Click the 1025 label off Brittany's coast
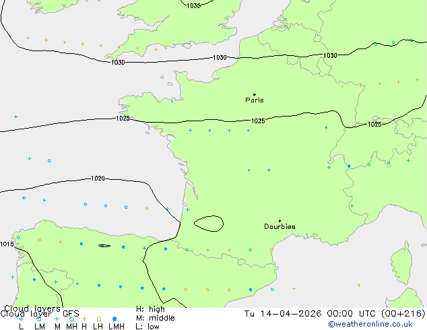Screen dimensions: 427x330 [123, 118]
